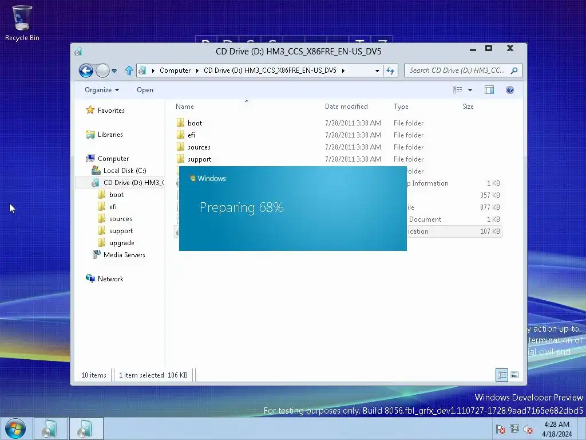Viewport: 586px width, 440px height.
Task: Click CD Drive (D:) breadcrumb segment
Action: (270, 70)
